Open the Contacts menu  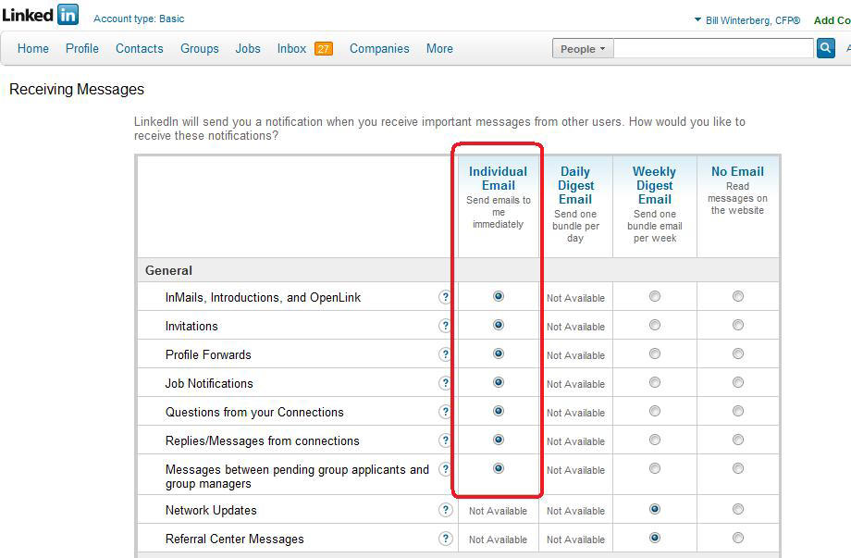click(x=140, y=49)
